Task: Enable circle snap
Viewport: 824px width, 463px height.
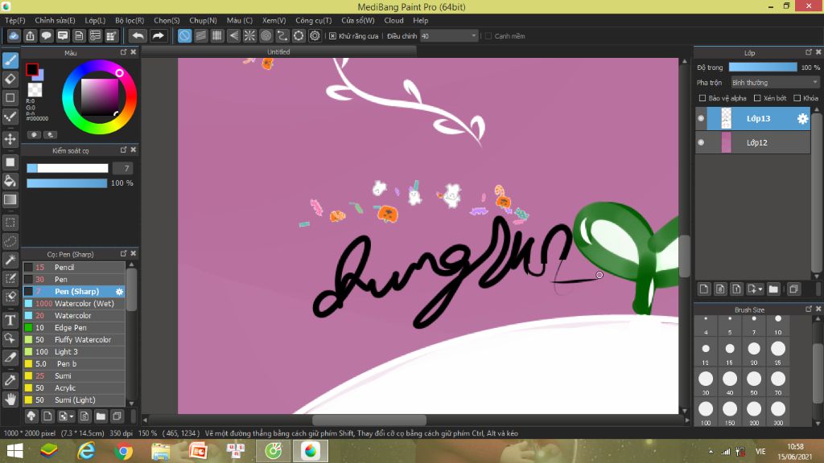Action: 266,35
